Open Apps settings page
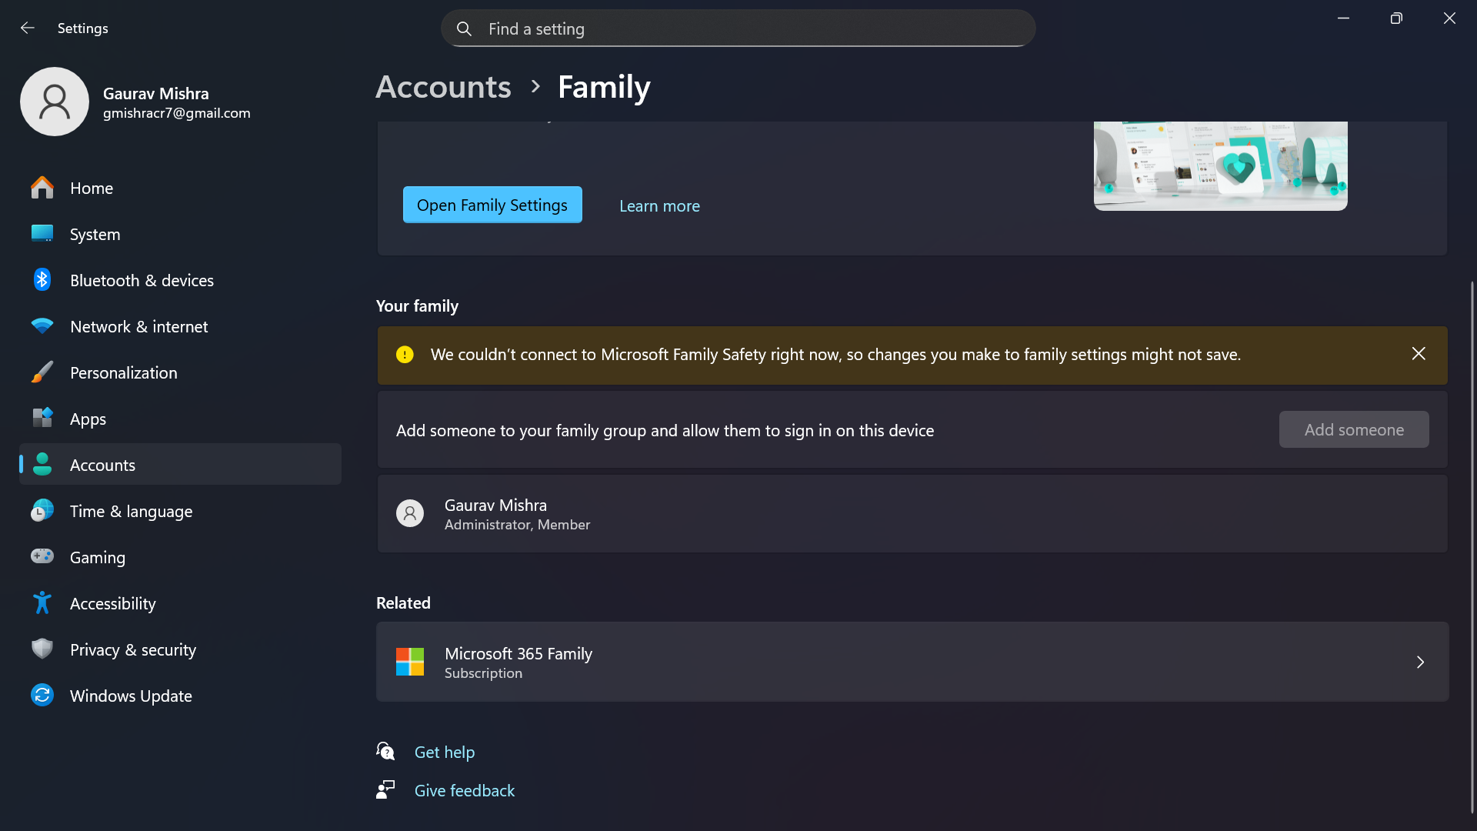Screen dimensions: 1477x831 click(x=180, y=419)
